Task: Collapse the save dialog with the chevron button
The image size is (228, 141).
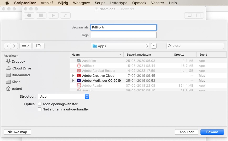Action: pyautogui.click(x=154, y=46)
